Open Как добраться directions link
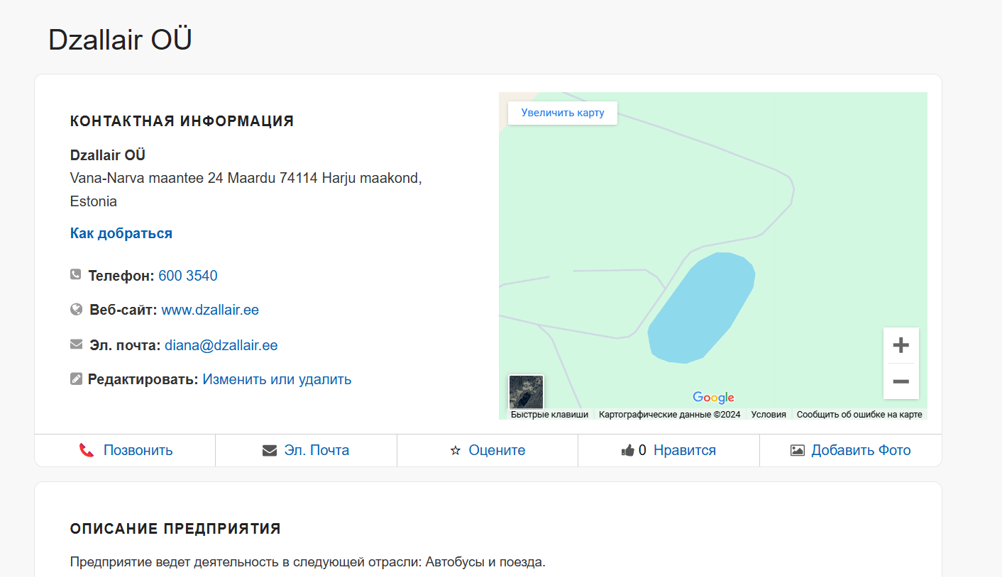This screenshot has height=577, width=1002. click(x=121, y=233)
